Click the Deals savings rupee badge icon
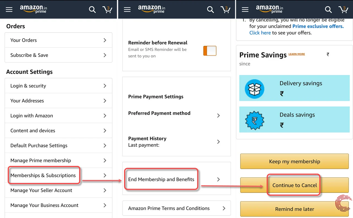Image resolution: width=353 pixels, height=218 pixels. (x=254, y=120)
